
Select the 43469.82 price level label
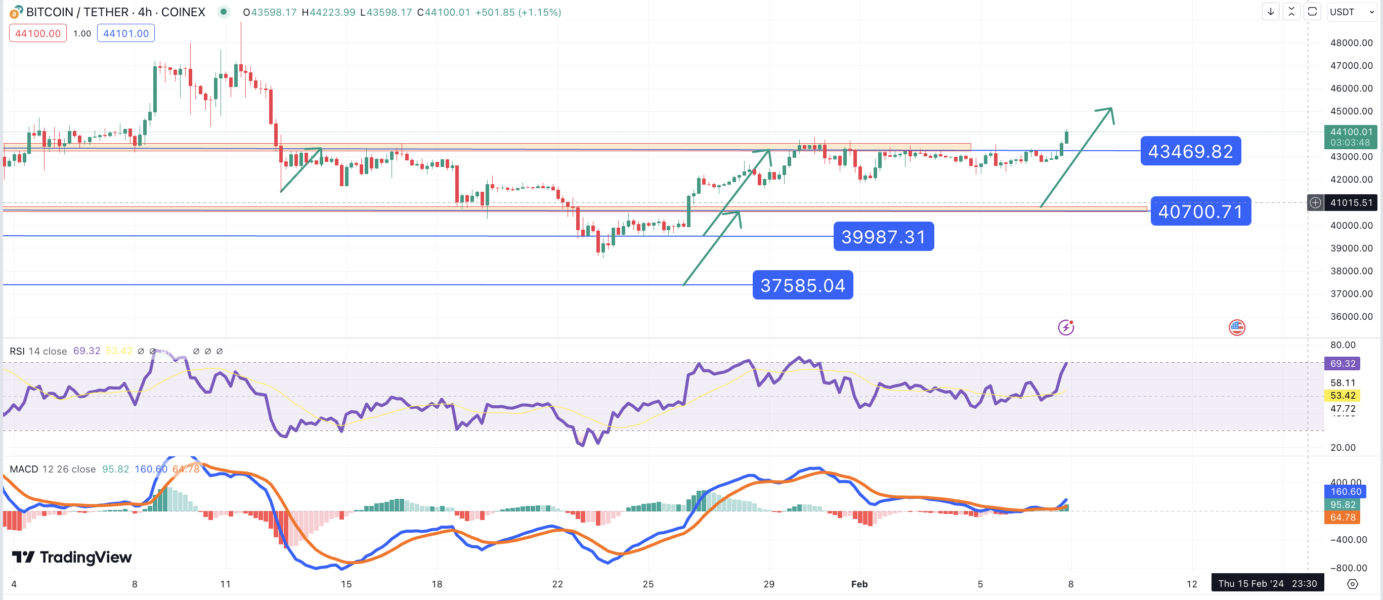[1190, 151]
